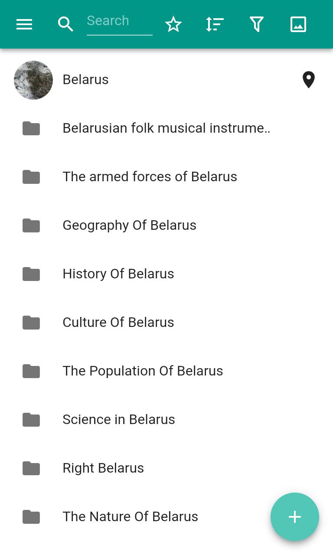Screen dimensions: 333x555
Task: Open Belarusian folk musical instruments folder
Action: pyautogui.click(x=166, y=128)
